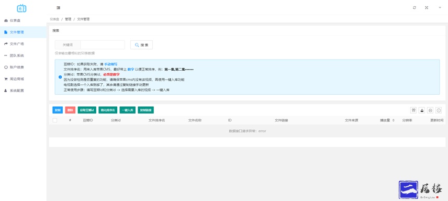
Task: Click 文件管理 in the breadcrumb
Action: click(83, 19)
